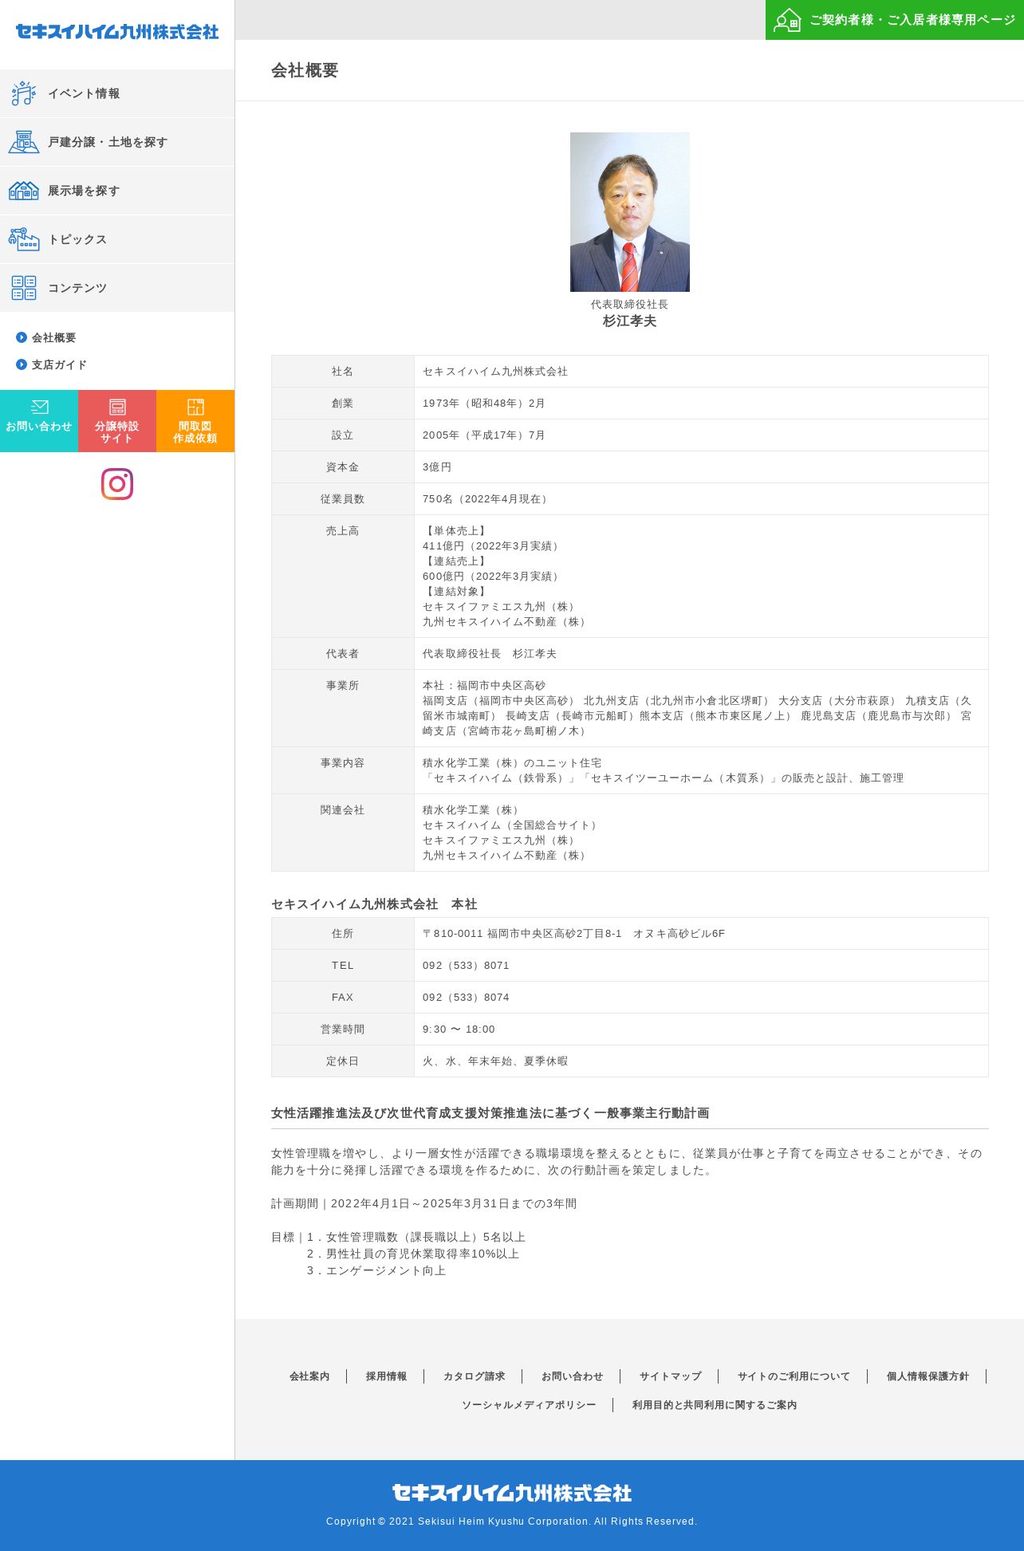This screenshot has height=1551, width=1024.
Task: Open footer サイトのご利用について link
Action: (x=794, y=1376)
